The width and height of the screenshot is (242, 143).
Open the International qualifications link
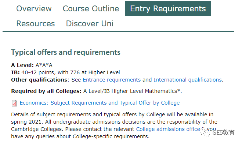point(188,80)
